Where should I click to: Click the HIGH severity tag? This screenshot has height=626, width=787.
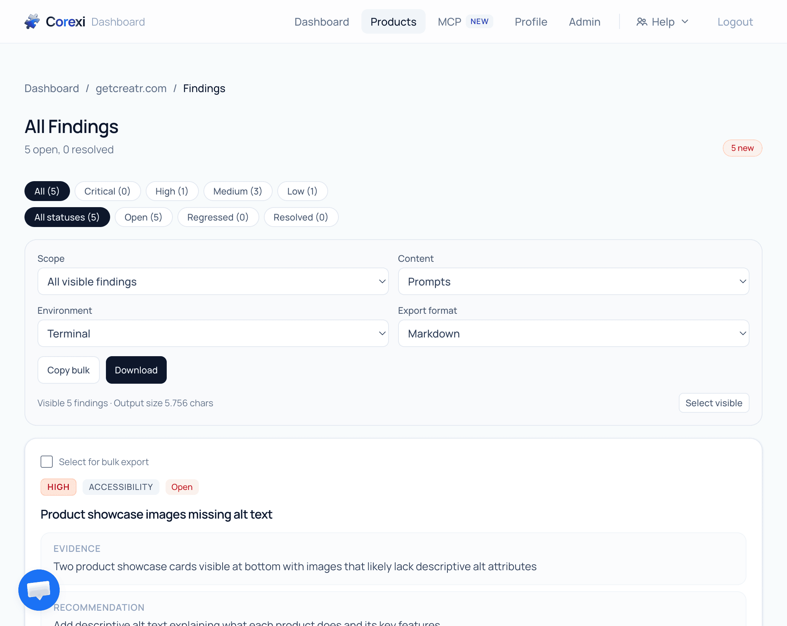point(59,487)
